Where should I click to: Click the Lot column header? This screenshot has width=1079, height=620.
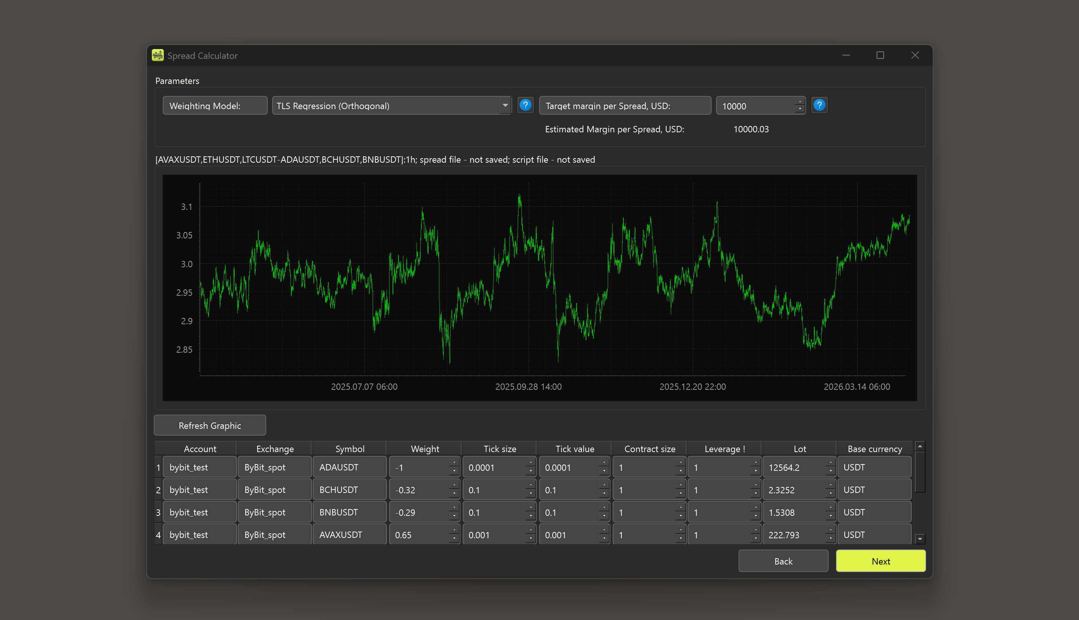(x=799, y=449)
